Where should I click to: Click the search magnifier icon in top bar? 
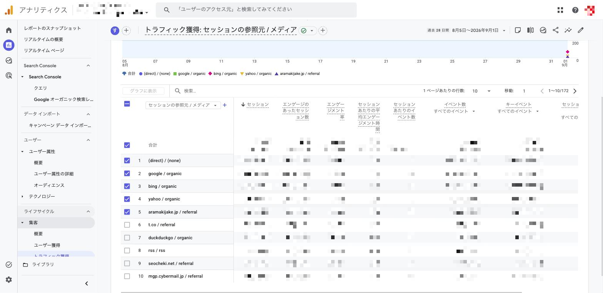167,10
